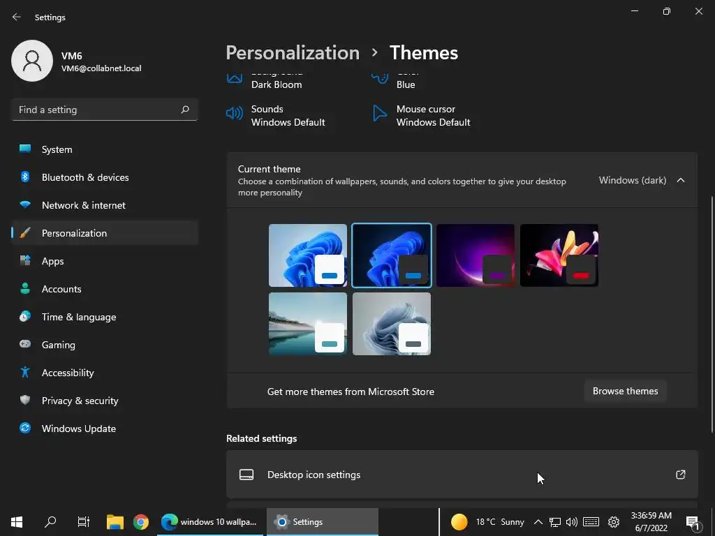Open Sounds Windows Default setting

pos(276,116)
